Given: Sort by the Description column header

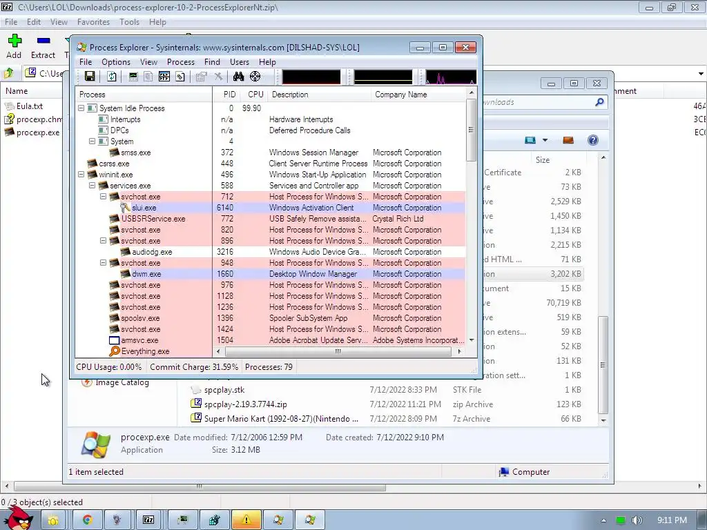Looking at the screenshot, I should [319, 94].
